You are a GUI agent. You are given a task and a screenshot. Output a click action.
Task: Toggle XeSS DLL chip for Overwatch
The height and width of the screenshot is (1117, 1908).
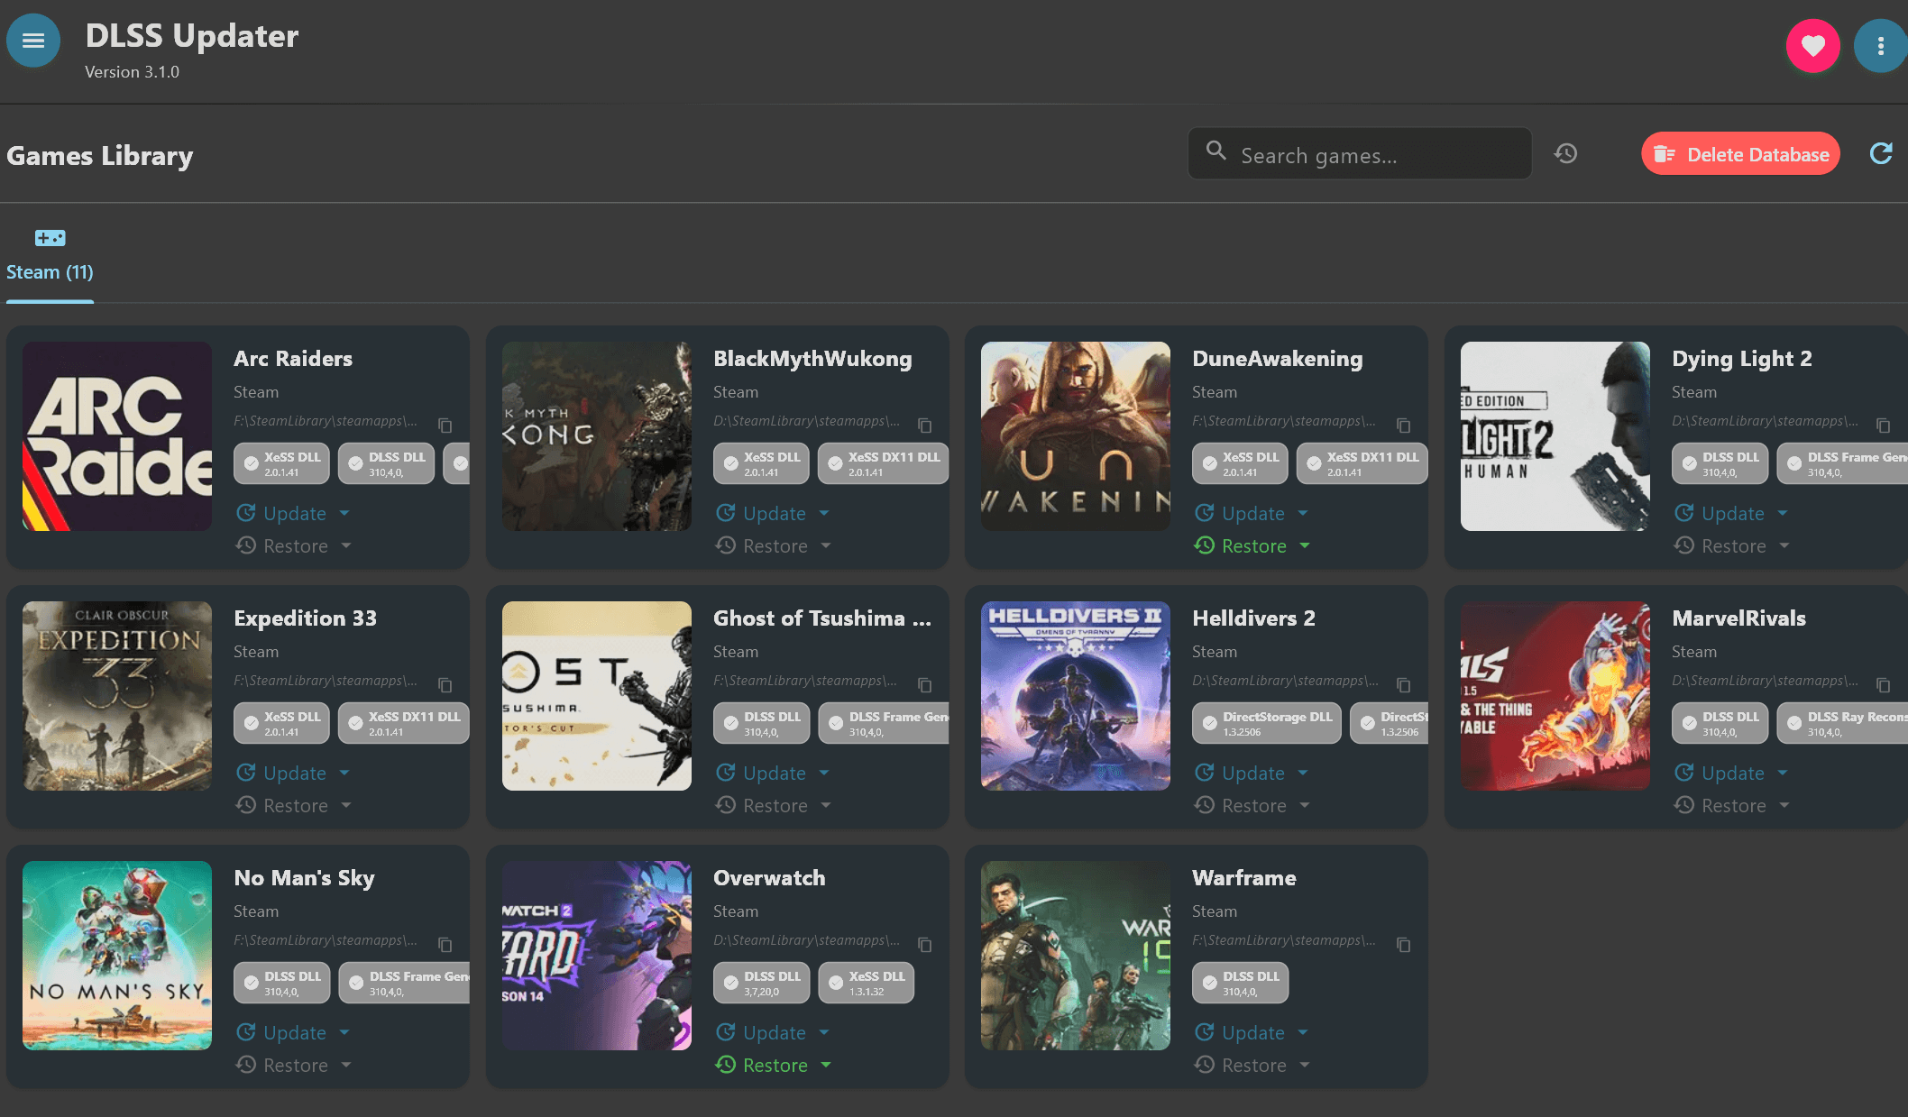(866, 983)
